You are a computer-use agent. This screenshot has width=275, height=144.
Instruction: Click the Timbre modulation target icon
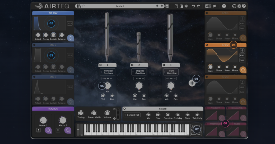[243, 134]
